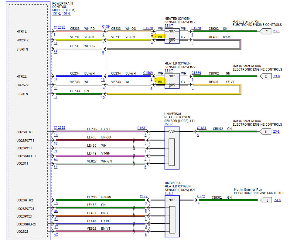Click the RE731 WH-OG wire label
Viewport: 290px width, 244px height.
(82, 46)
